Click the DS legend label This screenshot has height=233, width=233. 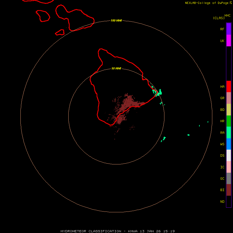(x=222, y=156)
